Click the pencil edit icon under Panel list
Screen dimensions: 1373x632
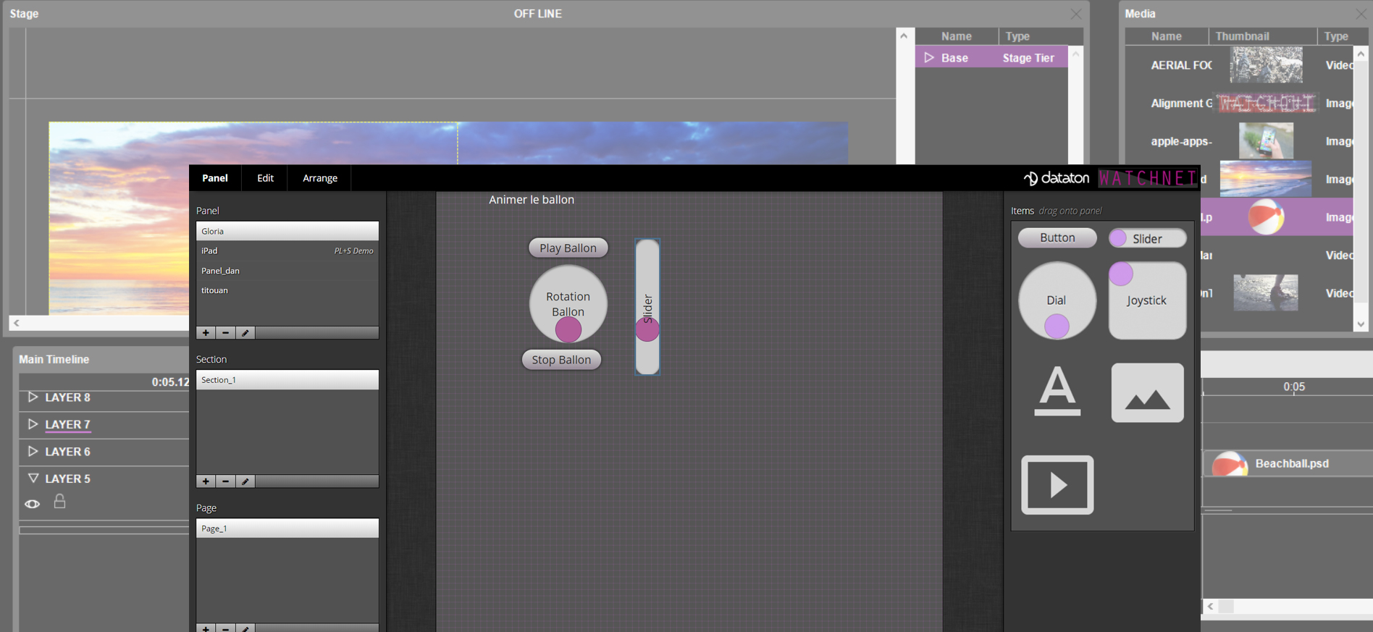[x=245, y=333]
